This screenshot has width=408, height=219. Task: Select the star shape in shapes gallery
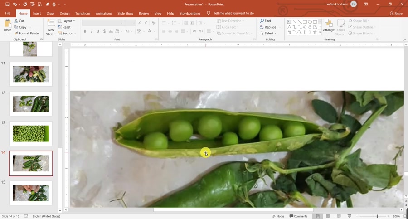click(x=315, y=33)
